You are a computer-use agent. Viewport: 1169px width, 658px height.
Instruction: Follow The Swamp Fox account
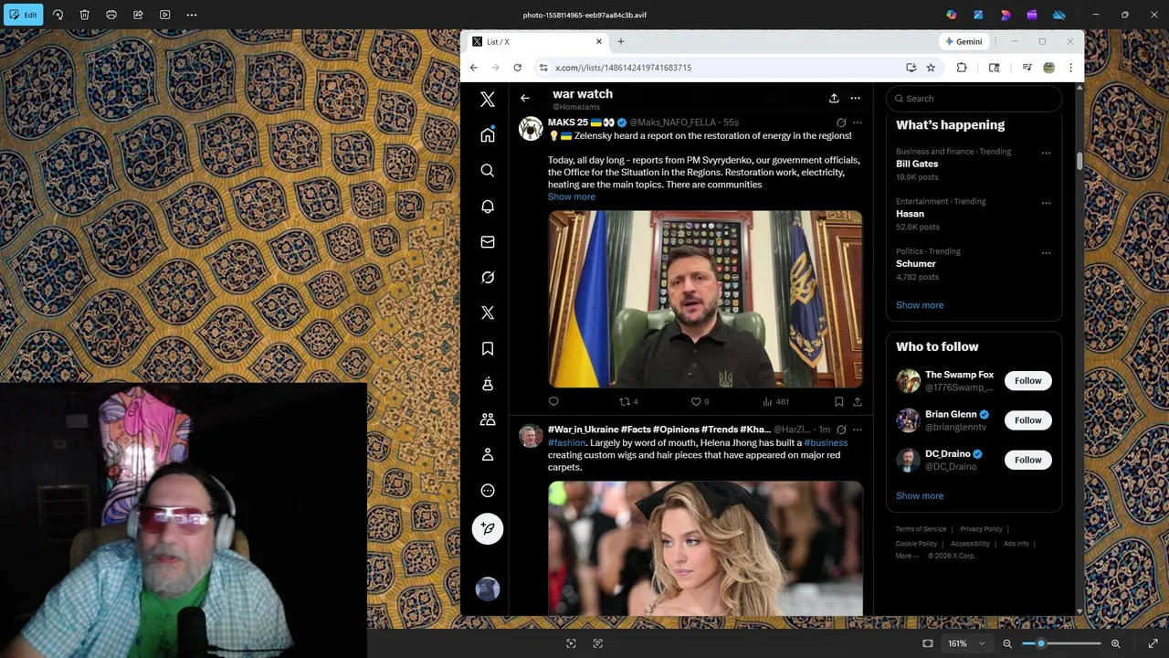(1027, 381)
